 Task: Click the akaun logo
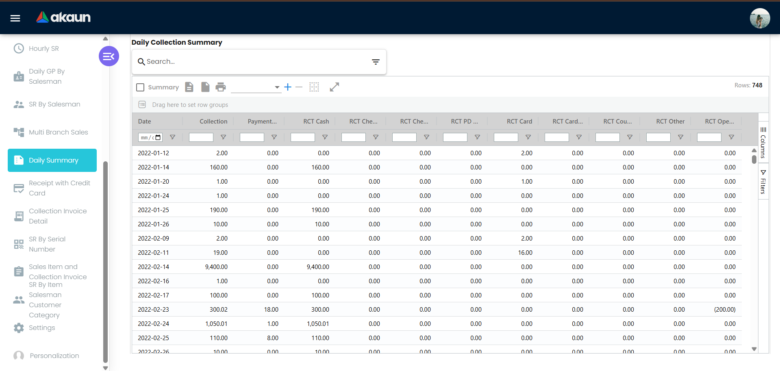coord(63,17)
